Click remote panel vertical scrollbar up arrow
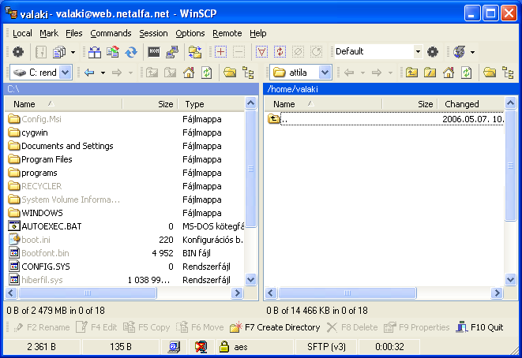Viewport: 522px width, 358px height. [510, 103]
